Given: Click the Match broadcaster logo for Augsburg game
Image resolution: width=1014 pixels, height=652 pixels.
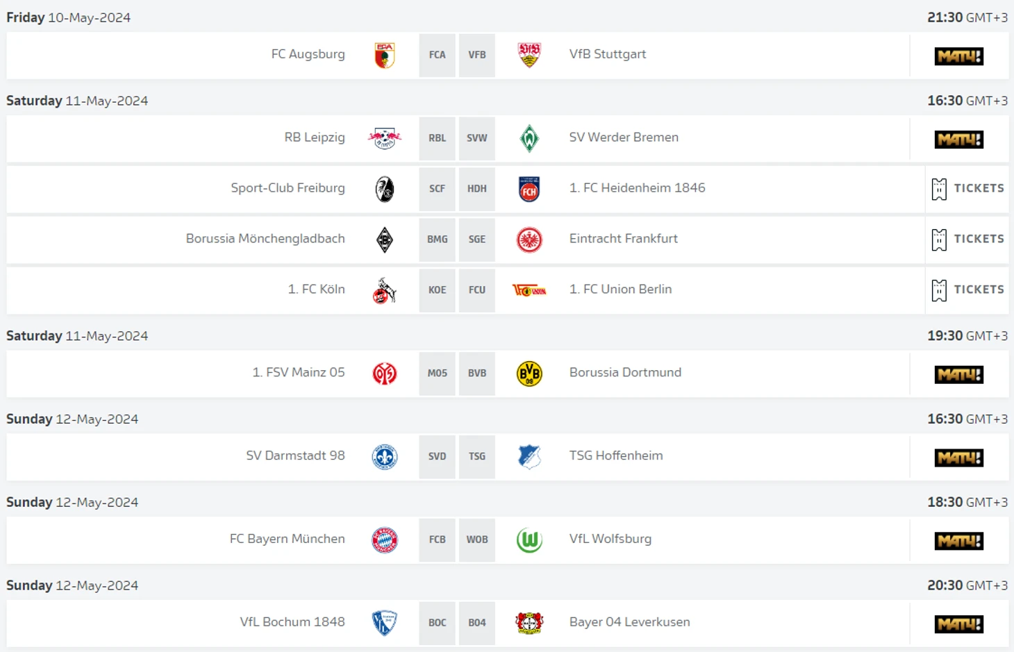Looking at the screenshot, I should (x=958, y=56).
